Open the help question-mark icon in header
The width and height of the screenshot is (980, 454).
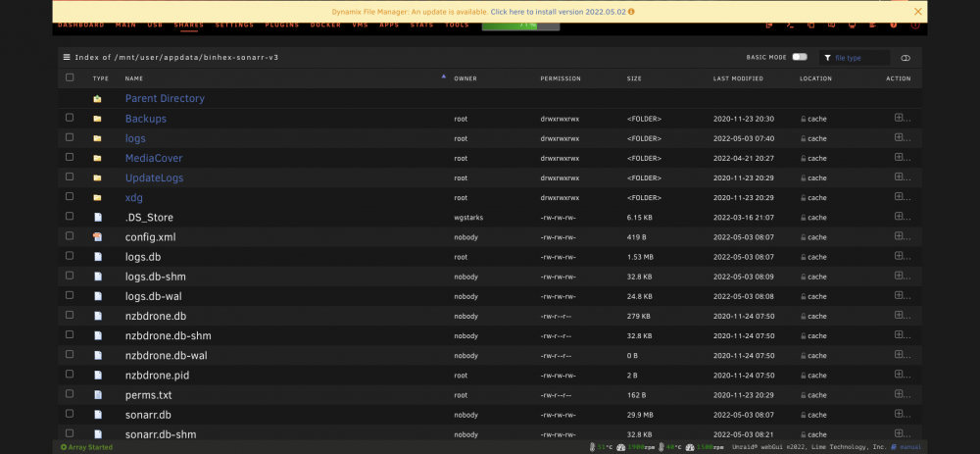(894, 25)
